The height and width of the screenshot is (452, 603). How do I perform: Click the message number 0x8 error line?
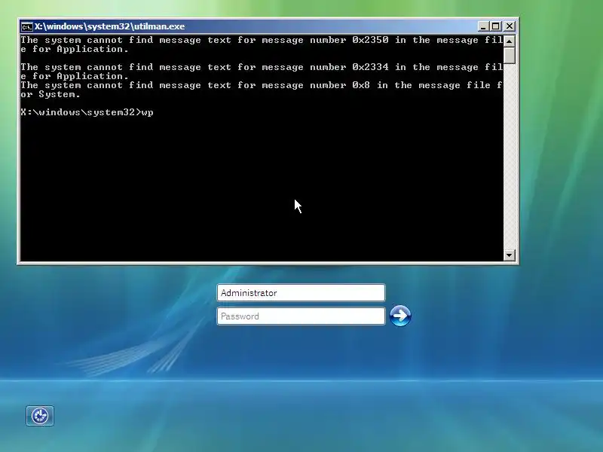pyautogui.click(x=262, y=85)
